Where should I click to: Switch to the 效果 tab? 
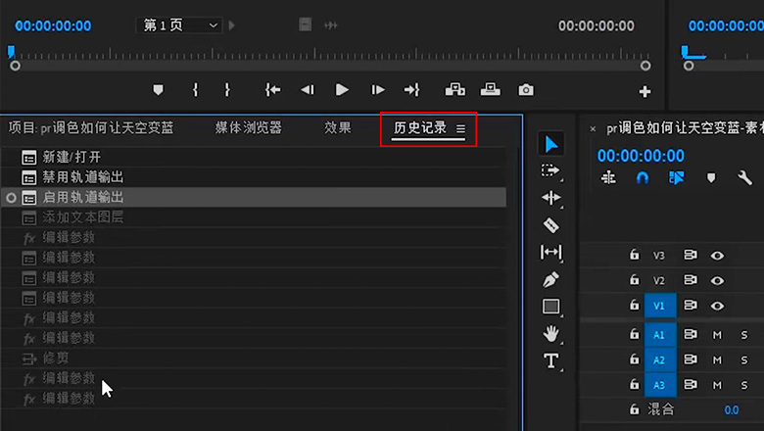(338, 128)
